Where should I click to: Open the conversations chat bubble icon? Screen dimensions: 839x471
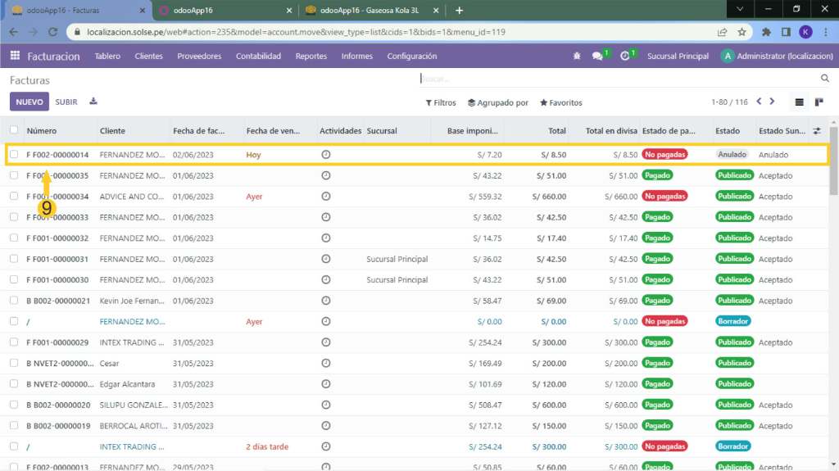pyautogui.click(x=598, y=57)
